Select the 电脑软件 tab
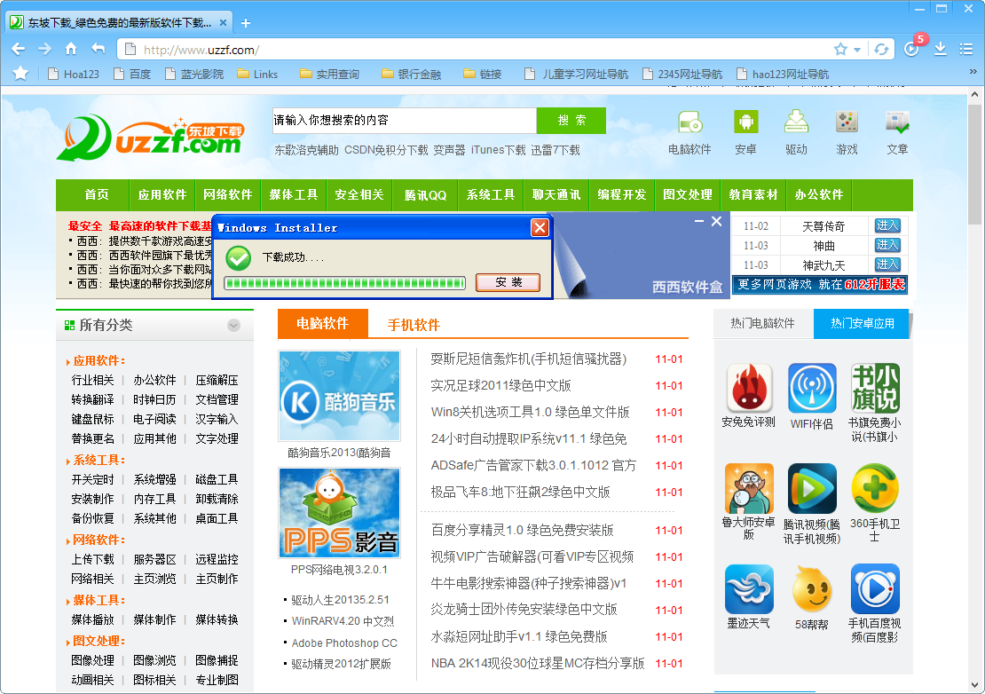This screenshot has width=985, height=694. coord(322,323)
